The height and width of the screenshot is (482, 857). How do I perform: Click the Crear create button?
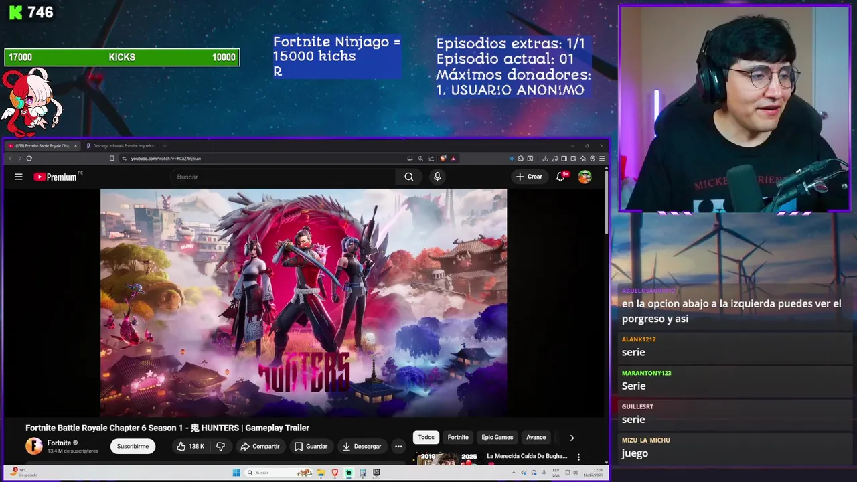point(529,177)
